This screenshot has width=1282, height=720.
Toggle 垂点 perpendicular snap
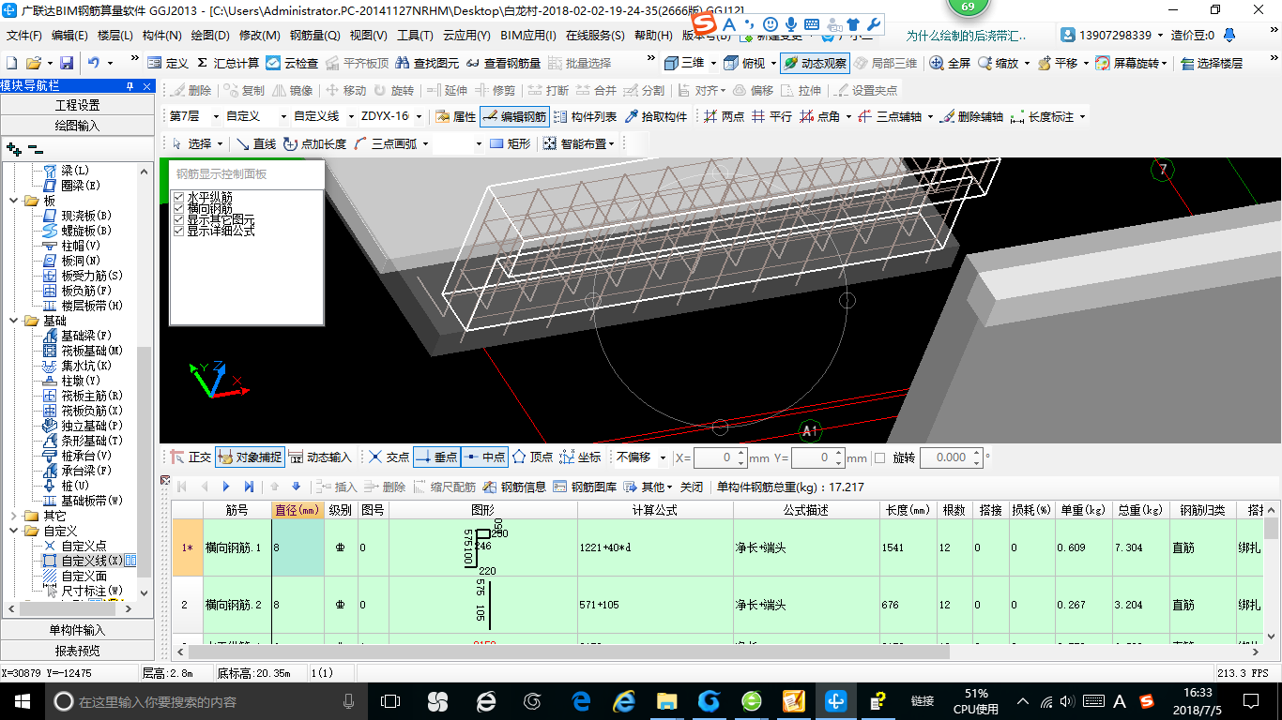[x=436, y=457]
